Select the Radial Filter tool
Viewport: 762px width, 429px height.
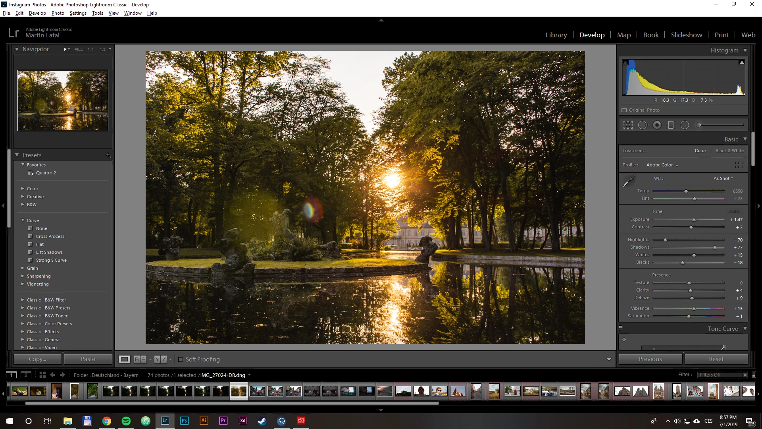[685, 125]
